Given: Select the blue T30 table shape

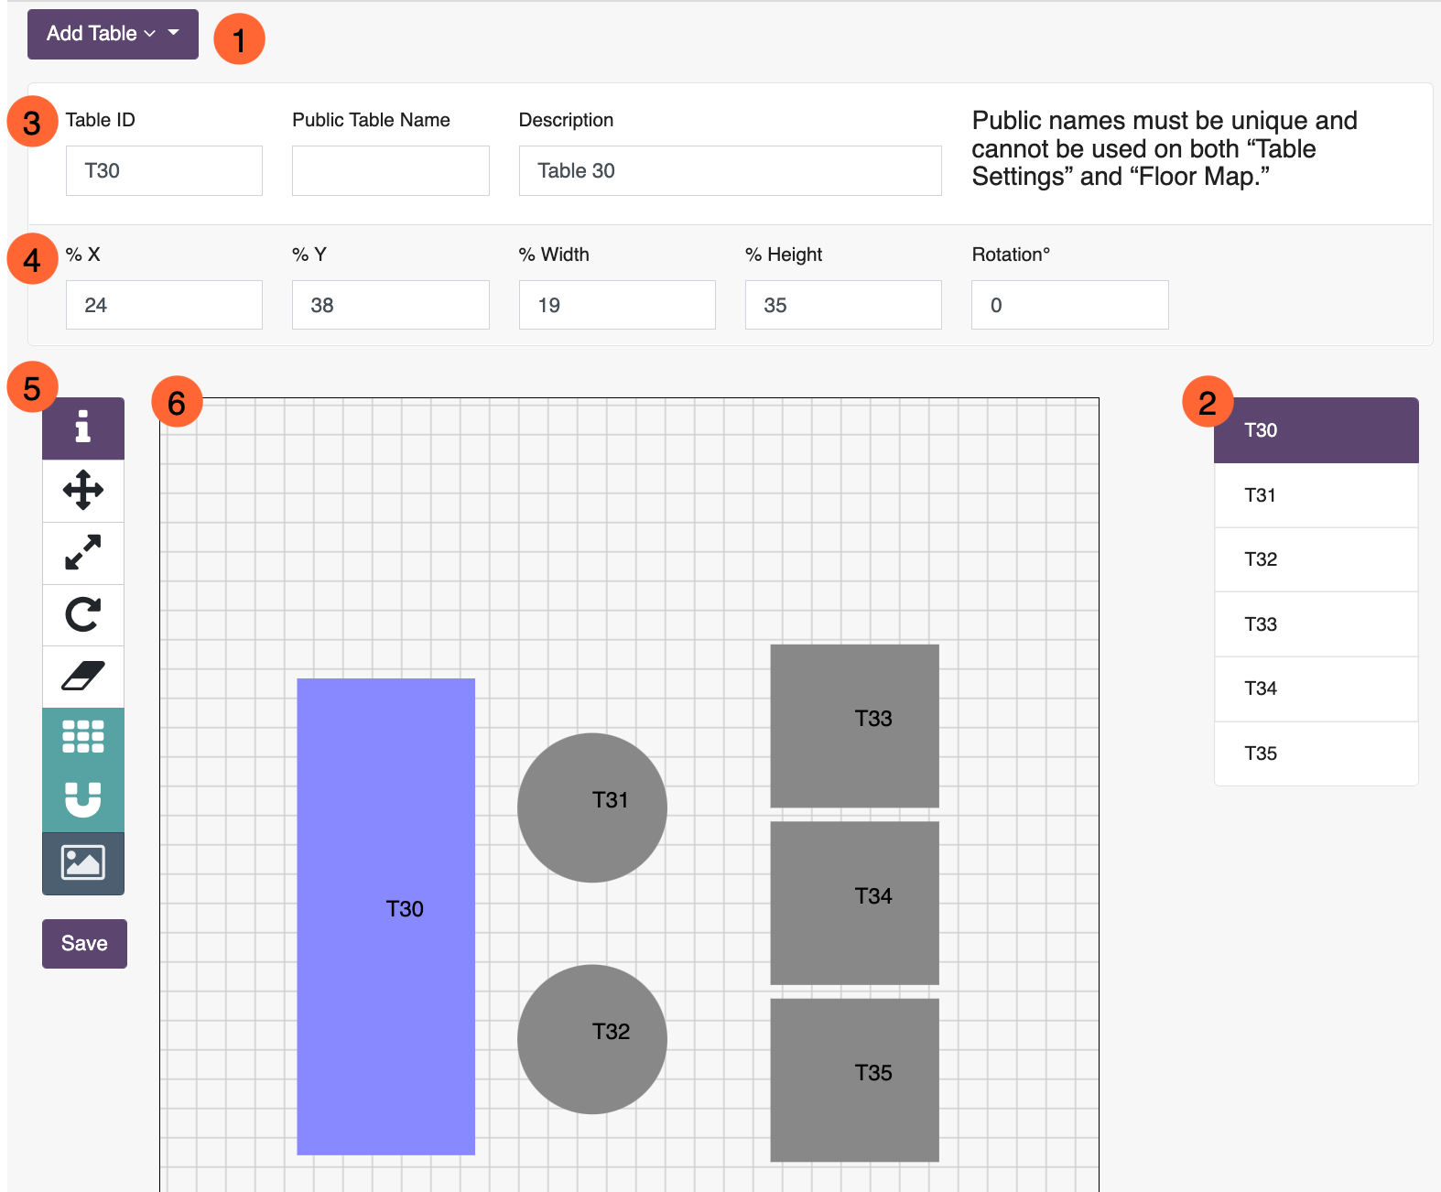Looking at the screenshot, I should (x=385, y=916).
